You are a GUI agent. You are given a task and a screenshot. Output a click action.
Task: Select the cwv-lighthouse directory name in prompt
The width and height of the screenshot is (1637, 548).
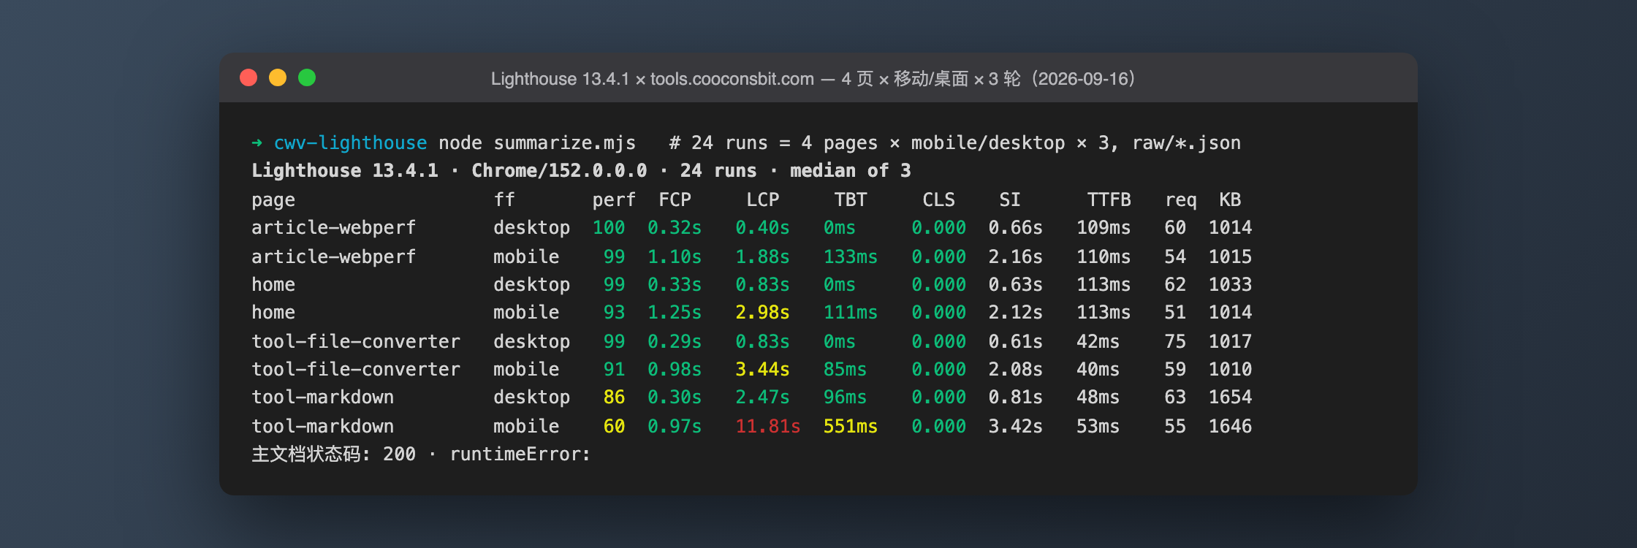tap(350, 142)
